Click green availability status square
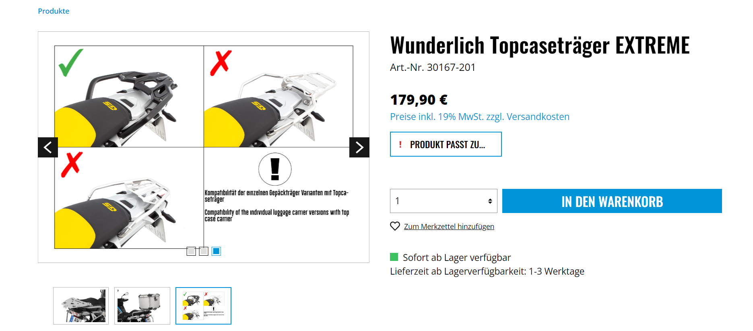The height and width of the screenshot is (331, 753). [x=394, y=257]
